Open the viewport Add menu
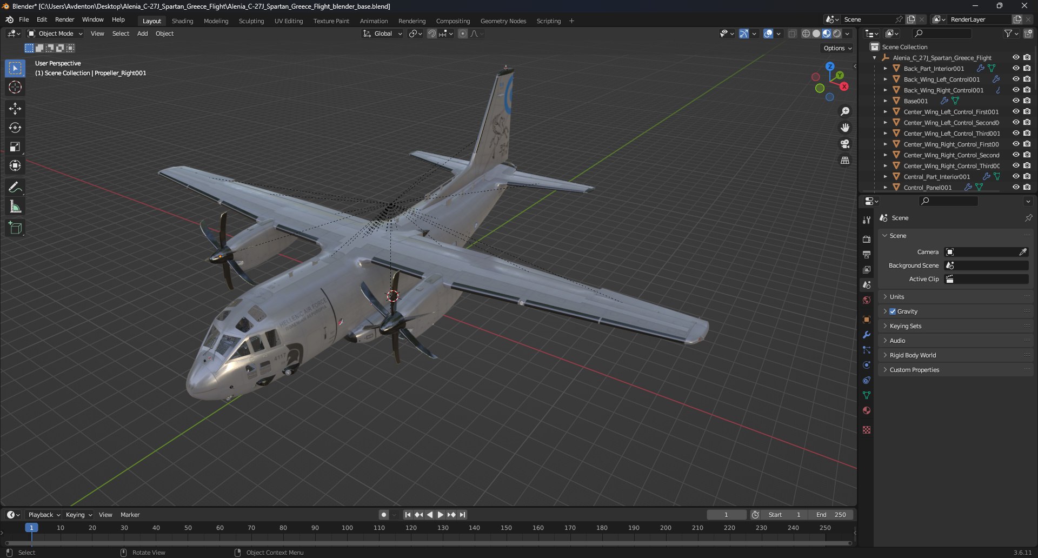 (142, 34)
